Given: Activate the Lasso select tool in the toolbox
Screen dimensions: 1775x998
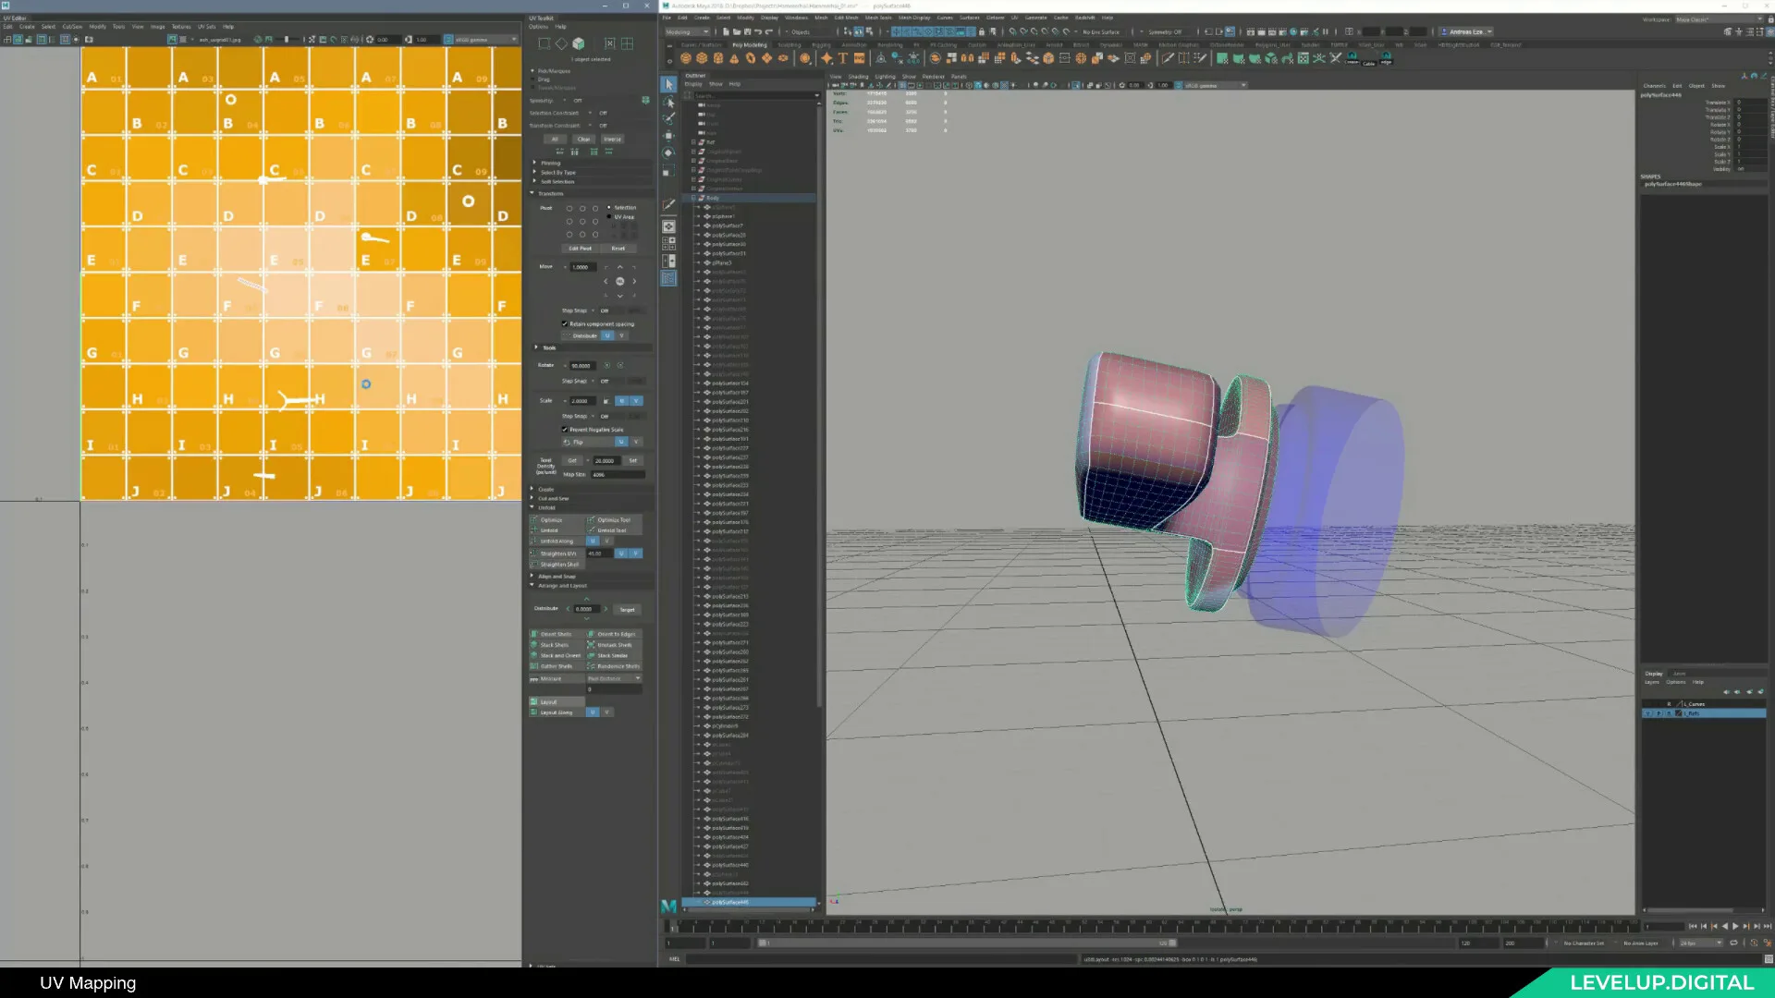Looking at the screenshot, I should pos(669,102).
